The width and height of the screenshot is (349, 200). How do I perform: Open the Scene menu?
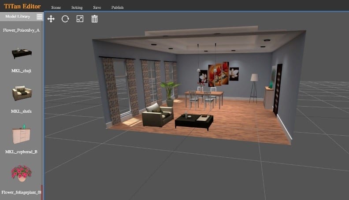pos(56,7)
